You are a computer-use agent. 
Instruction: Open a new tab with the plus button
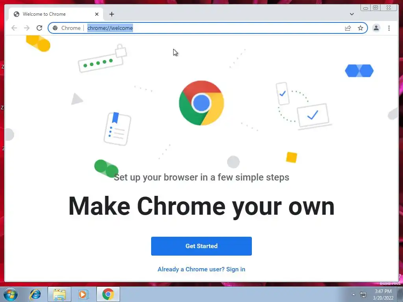point(111,14)
